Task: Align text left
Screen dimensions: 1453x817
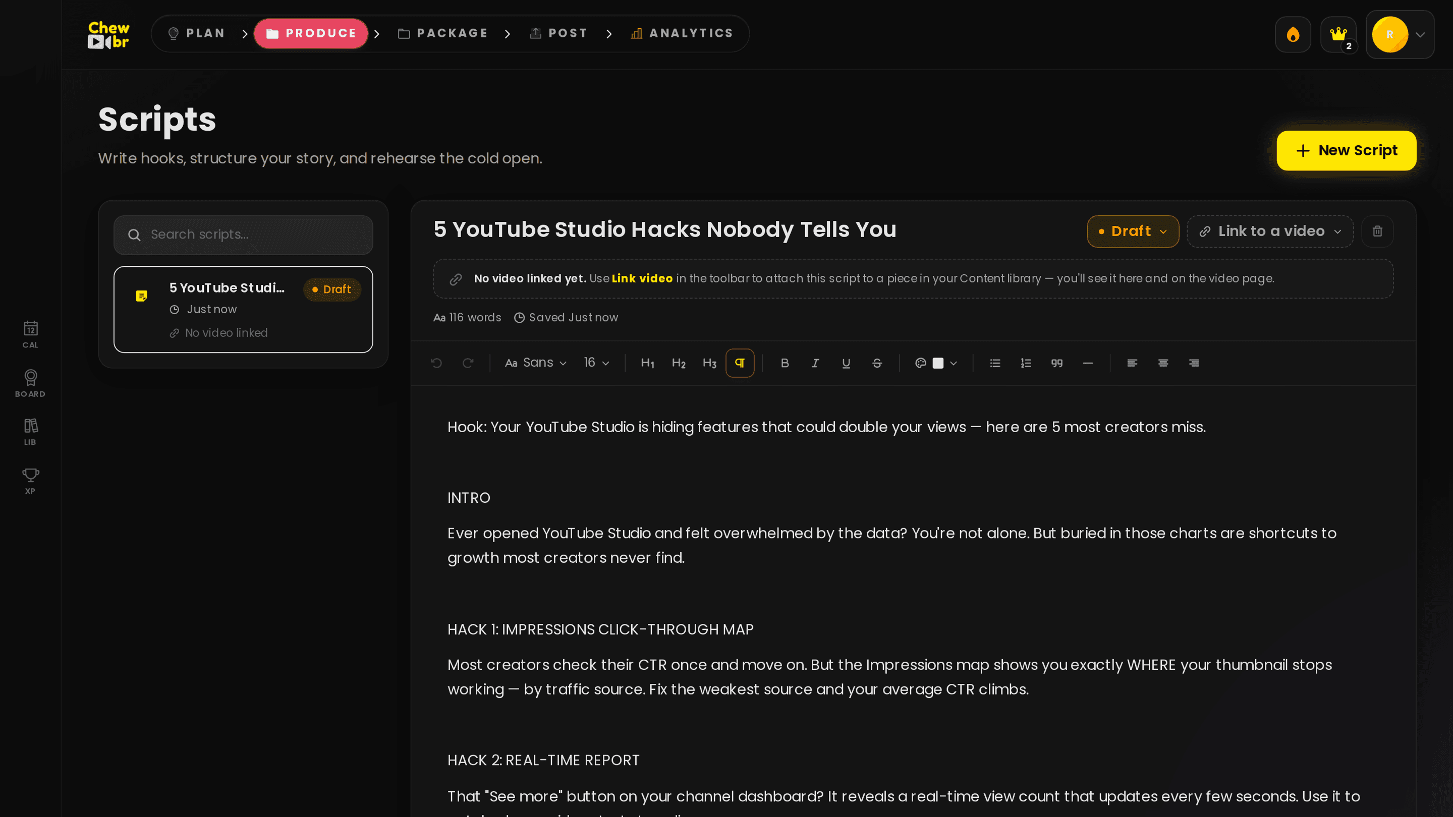Action: point(1132,363)
